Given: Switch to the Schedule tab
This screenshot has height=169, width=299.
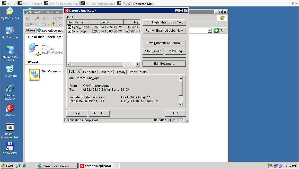Looking at the screenshot, I should click(90, 72).
